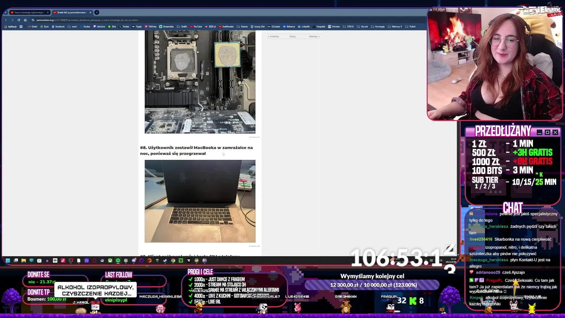Open the LinkedIn bookmark

pos(304,26)
